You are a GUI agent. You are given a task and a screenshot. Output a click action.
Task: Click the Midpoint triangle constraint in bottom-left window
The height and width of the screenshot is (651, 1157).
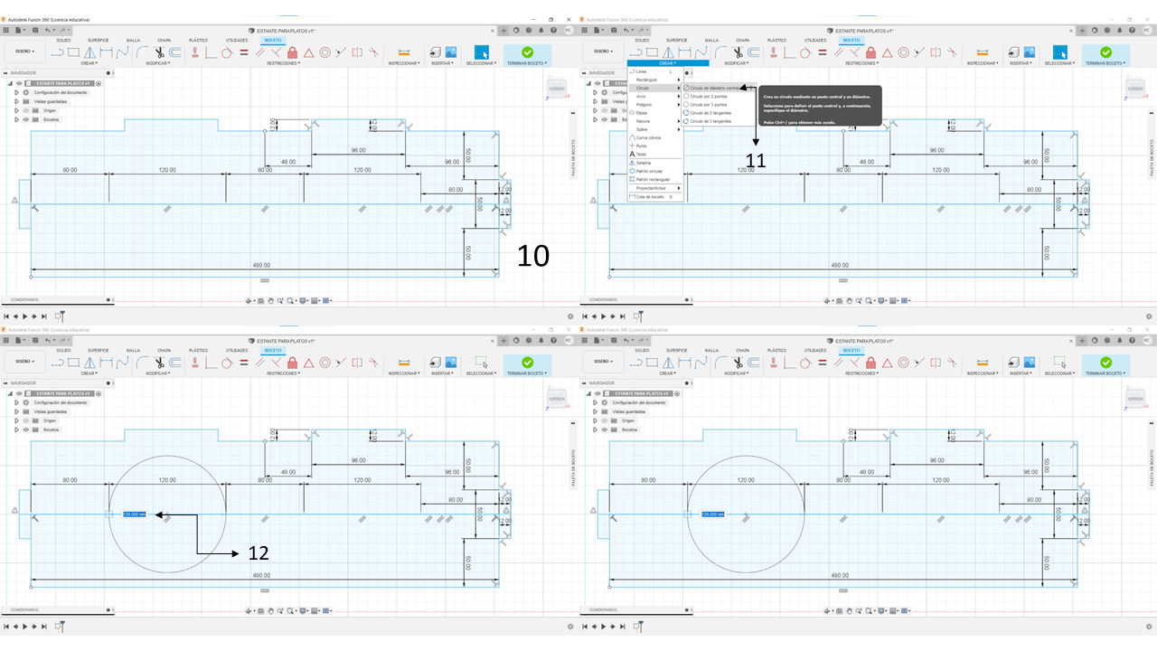tap(308, 362)
